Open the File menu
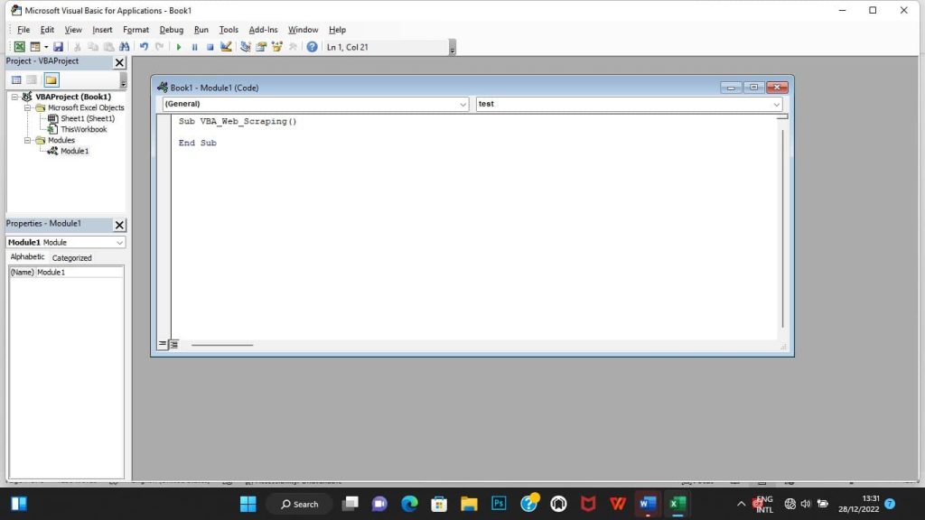Screen dimensions: 925x520 click(x=23, y=30)
